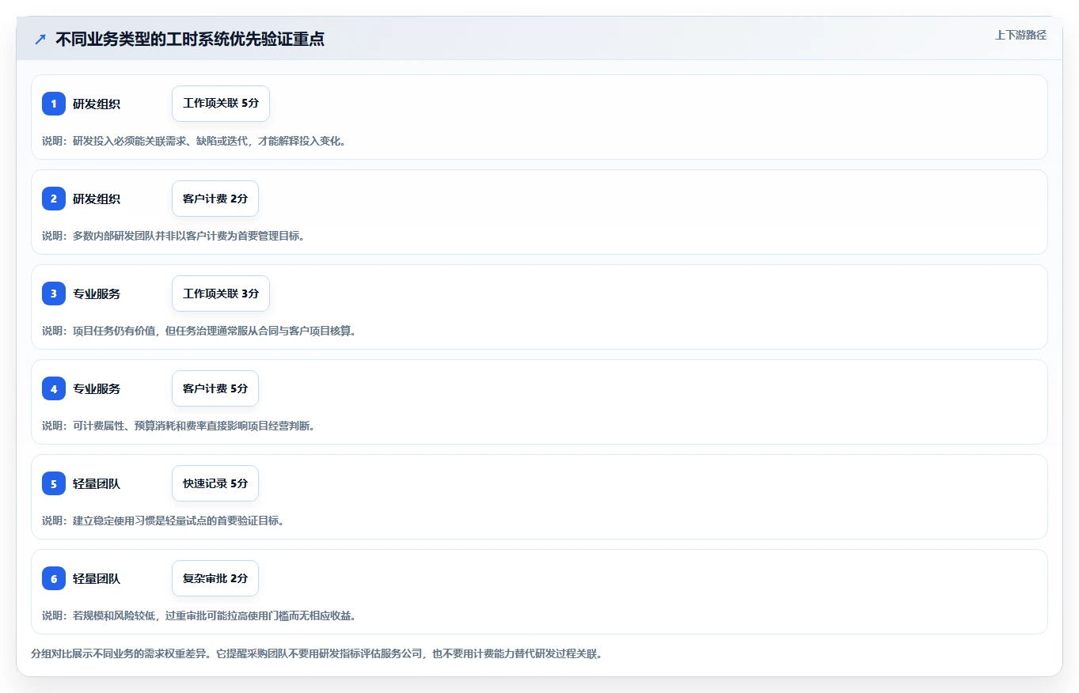1079x693 pixels.
Task: Click the 上下游路径 label in the header
Action: (x=1020, y=35)
